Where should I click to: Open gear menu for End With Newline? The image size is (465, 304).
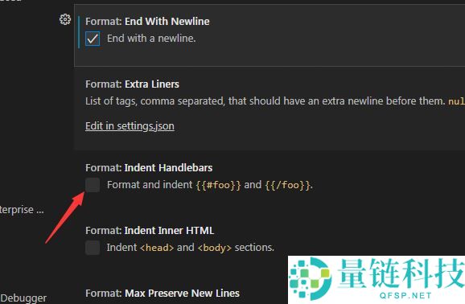[65, 19]
